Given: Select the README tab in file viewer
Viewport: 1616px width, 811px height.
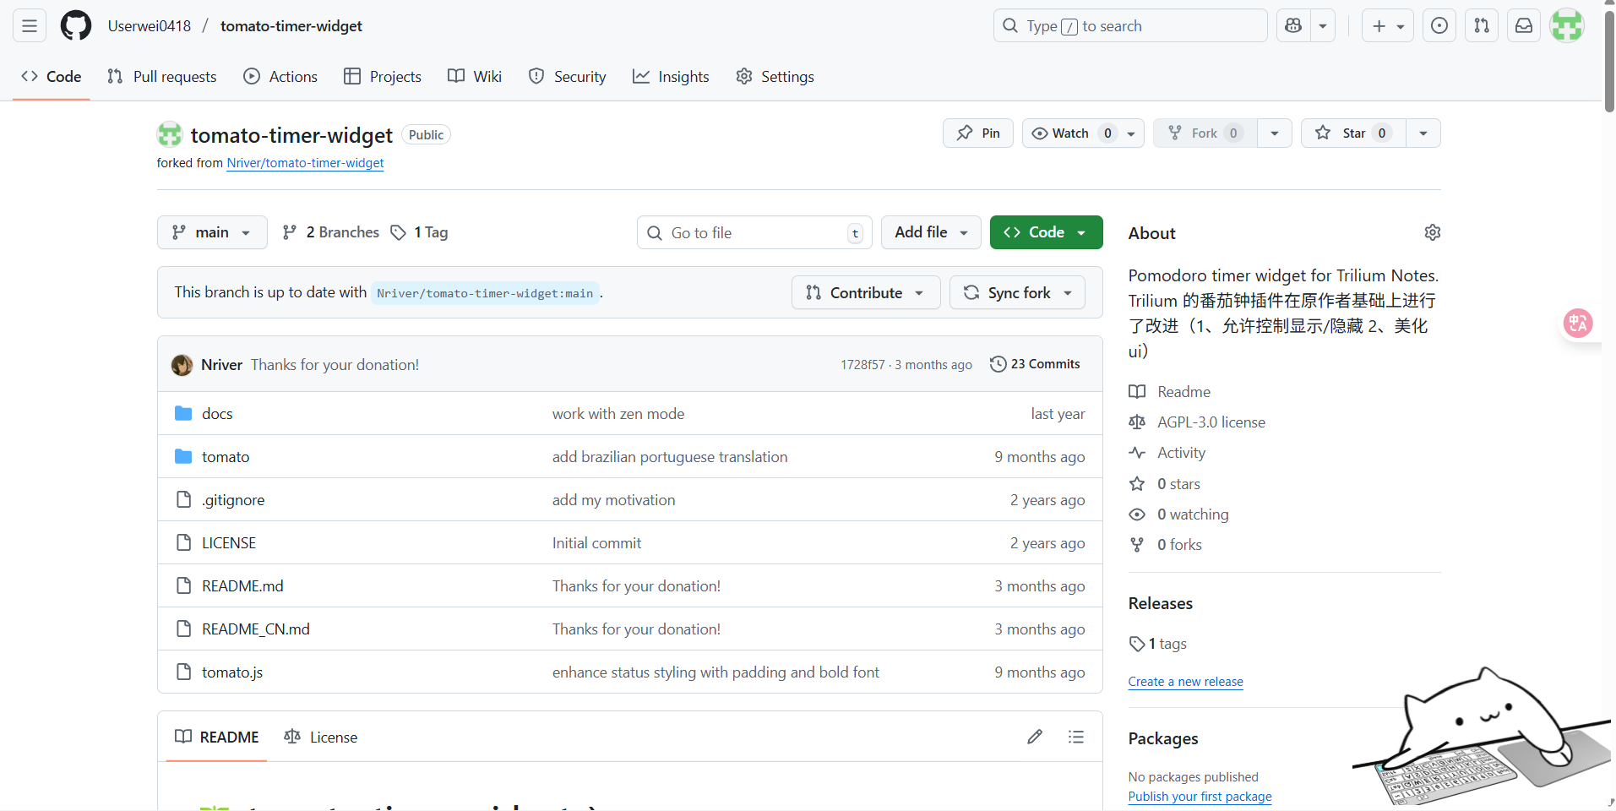Looking at the screenshot, I should pos(217,737).
